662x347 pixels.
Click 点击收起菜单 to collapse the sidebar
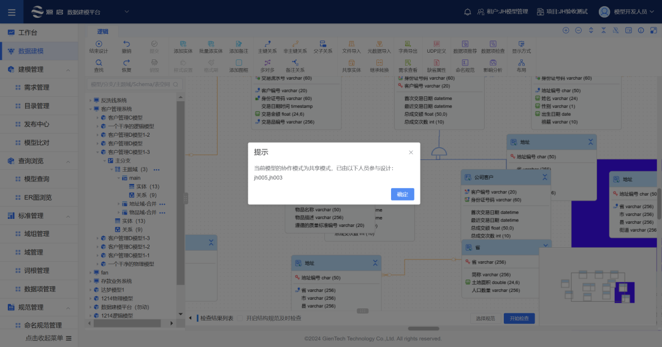(x=48, y=338)
